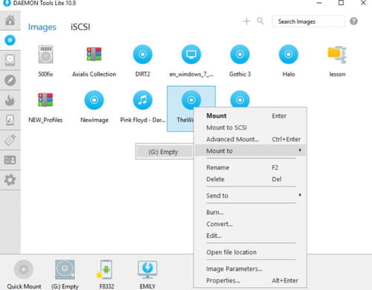Choose Open file location

tap(250, 252)
